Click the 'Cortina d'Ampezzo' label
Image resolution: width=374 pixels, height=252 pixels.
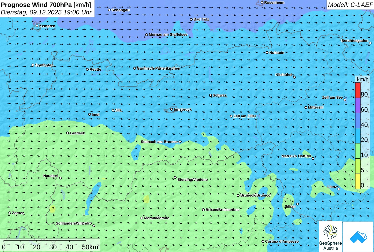pyautogui.click(x=282, y=242)
